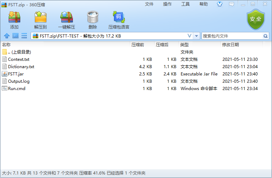The height and width of the screenshot is (178, 272).
Task: Click the 360压缩 app icon in title bar
Action: pos(4,5)
